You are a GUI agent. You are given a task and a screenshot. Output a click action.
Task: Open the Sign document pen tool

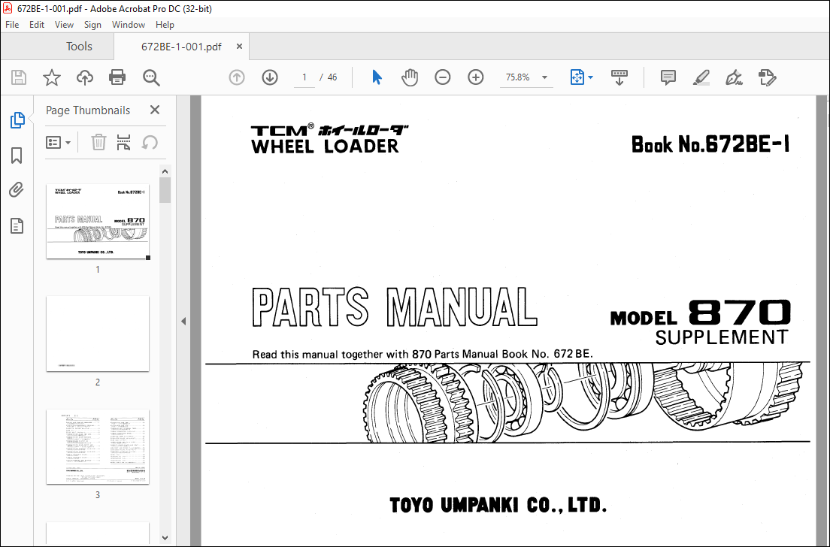tap(734, 77)
